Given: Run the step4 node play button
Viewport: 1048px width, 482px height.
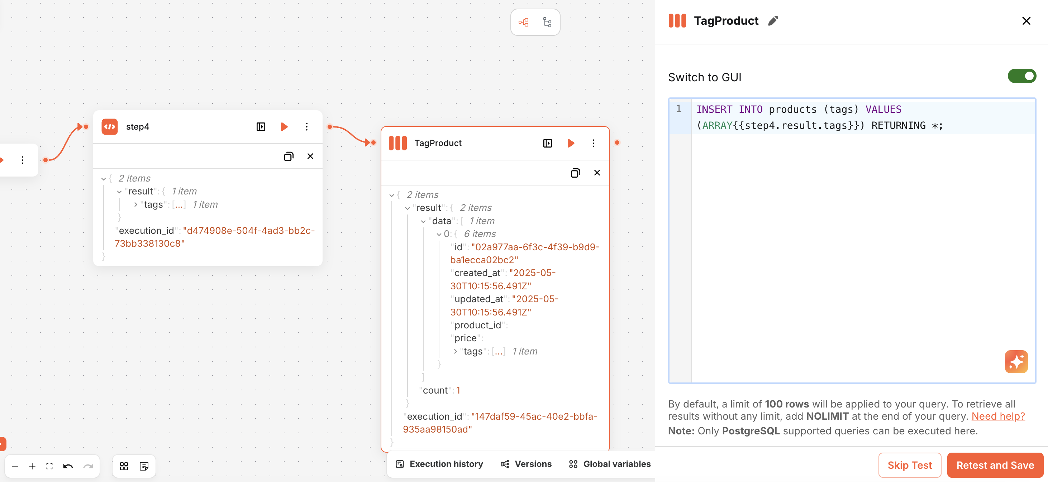Looking at the screenshot, I should click(x=284, y=127).
